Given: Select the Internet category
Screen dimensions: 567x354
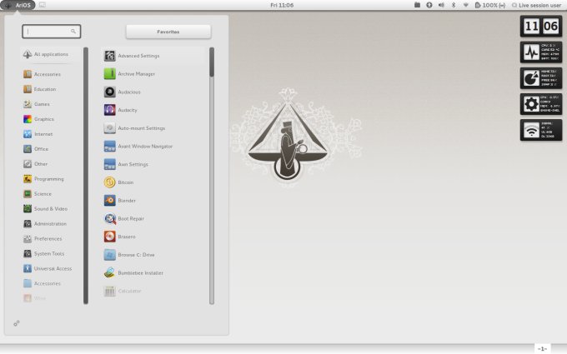Looking at the screenshot, I should point(38,134).
